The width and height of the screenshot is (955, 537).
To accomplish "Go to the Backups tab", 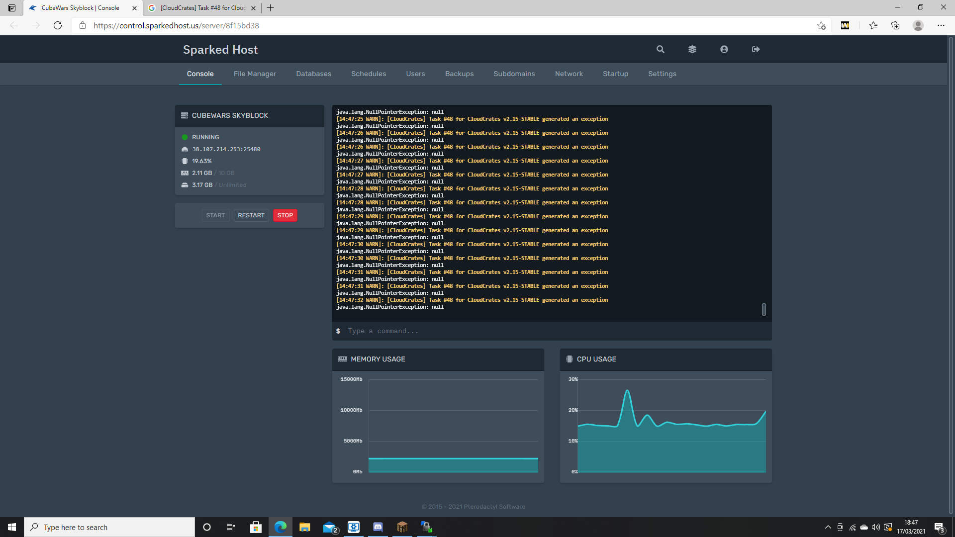I will tap(459, 74).
